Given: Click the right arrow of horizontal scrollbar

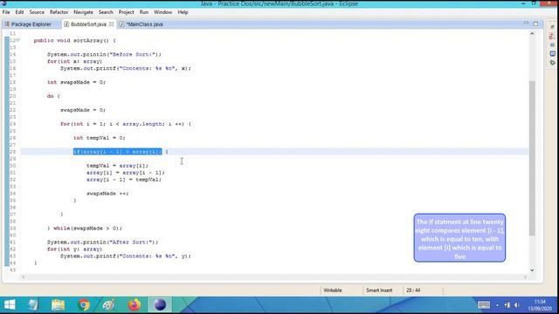Looking at the screenshot, I should point(526,276).
